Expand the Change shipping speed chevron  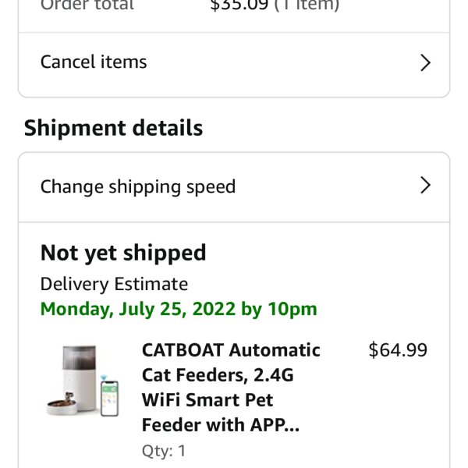[x=425, y=185]
